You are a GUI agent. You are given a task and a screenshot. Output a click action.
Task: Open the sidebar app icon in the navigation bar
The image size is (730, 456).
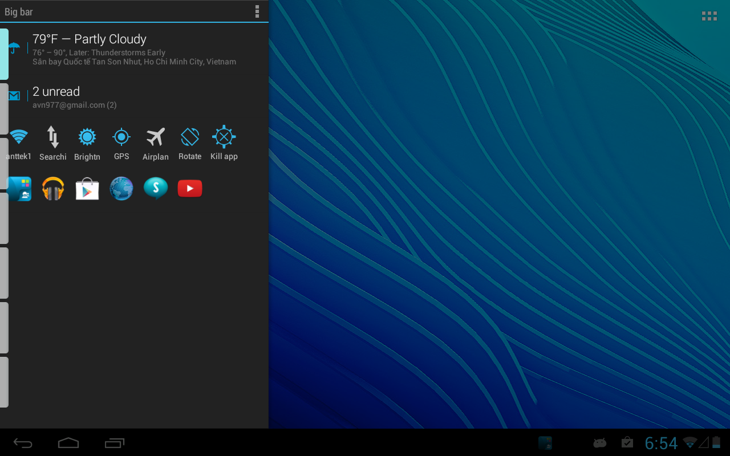(x=545, y=443)
